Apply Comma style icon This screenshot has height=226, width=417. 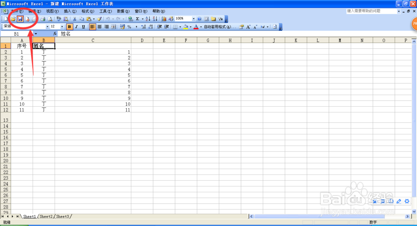(136, 27)
